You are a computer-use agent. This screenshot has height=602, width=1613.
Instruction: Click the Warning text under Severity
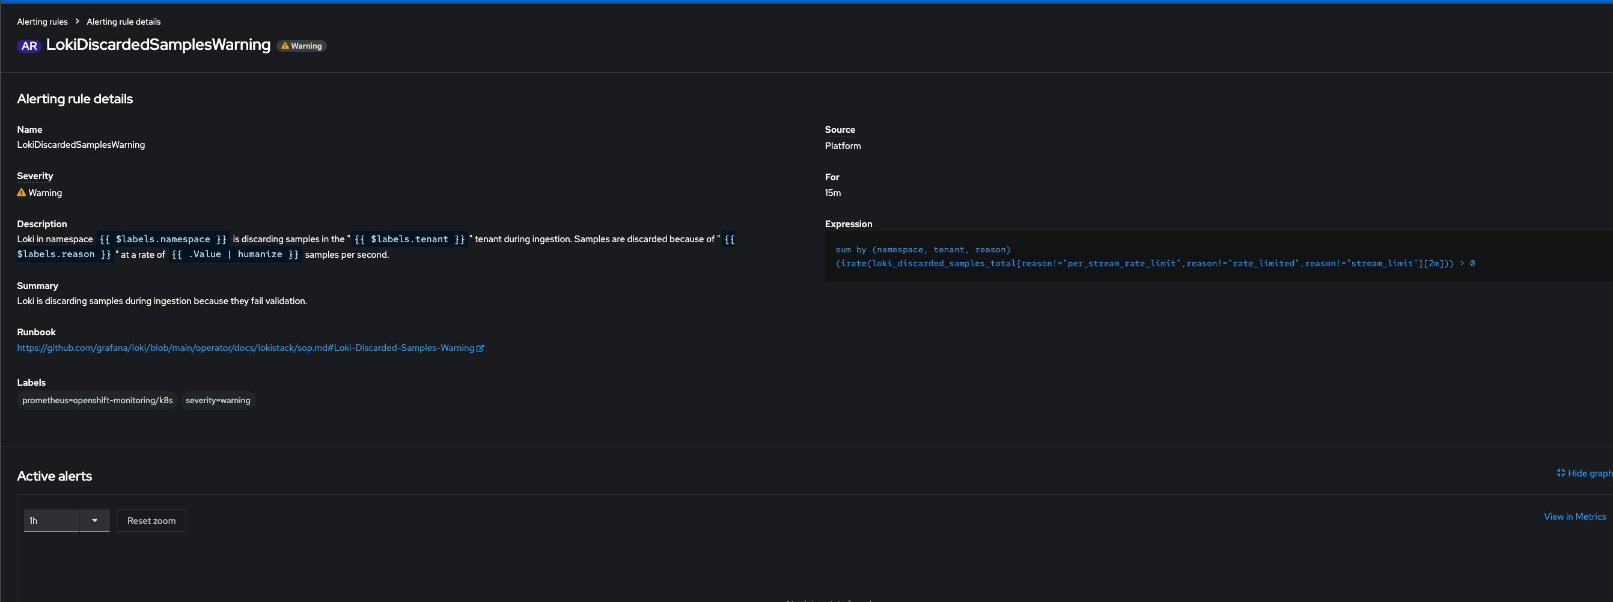tap(45, 193)
